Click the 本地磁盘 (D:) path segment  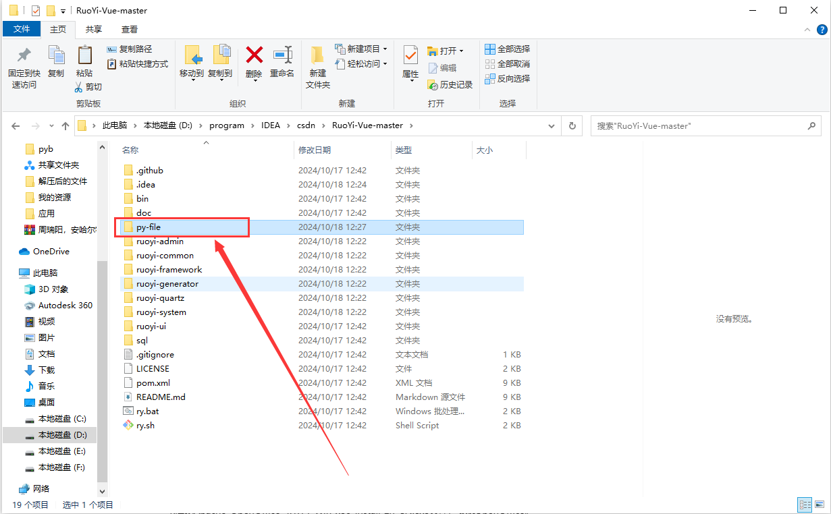168,125
